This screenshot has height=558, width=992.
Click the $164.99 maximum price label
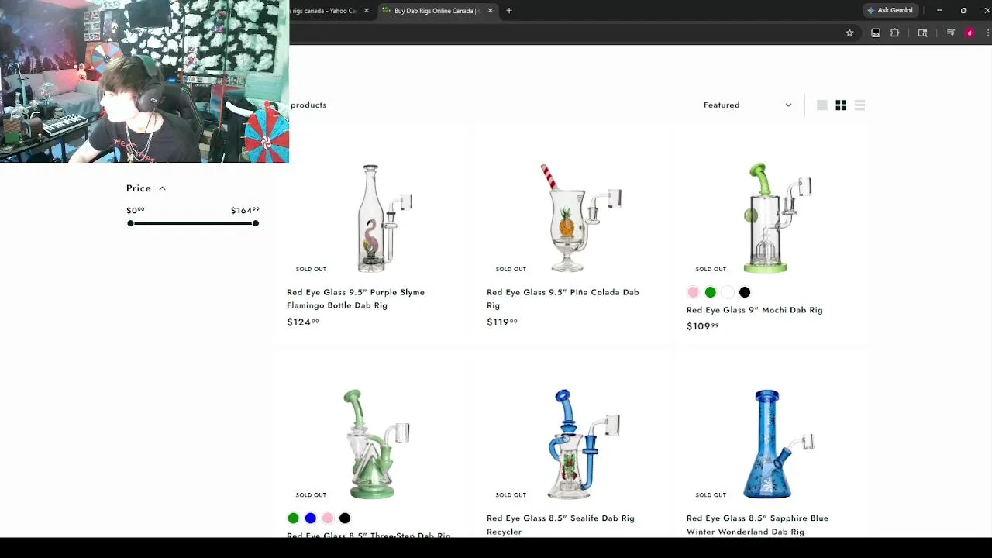(x=245, y=210)
